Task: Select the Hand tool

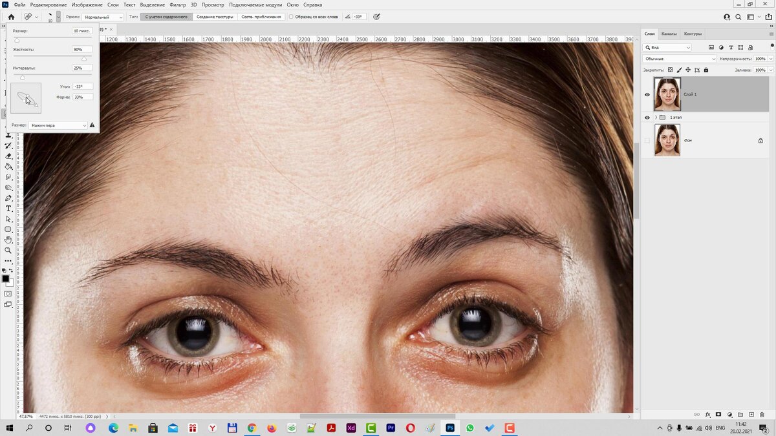Action: (x=8, y=240)
